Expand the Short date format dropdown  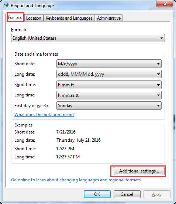[x=109, y=64]
